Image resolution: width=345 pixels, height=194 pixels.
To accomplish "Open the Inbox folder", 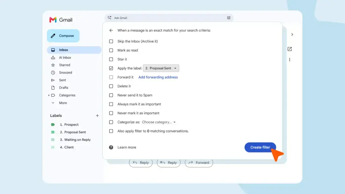I will click(x=74, y=50).
